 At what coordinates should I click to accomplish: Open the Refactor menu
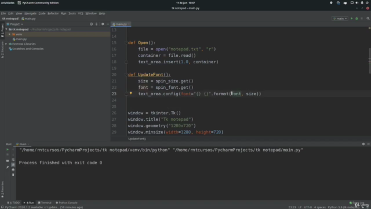(53, 13)
